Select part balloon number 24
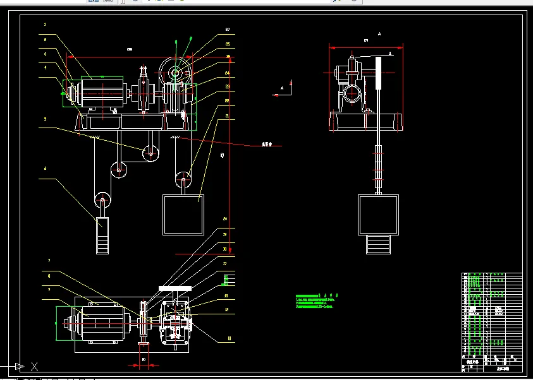533x380 pixels. [228, 73]
